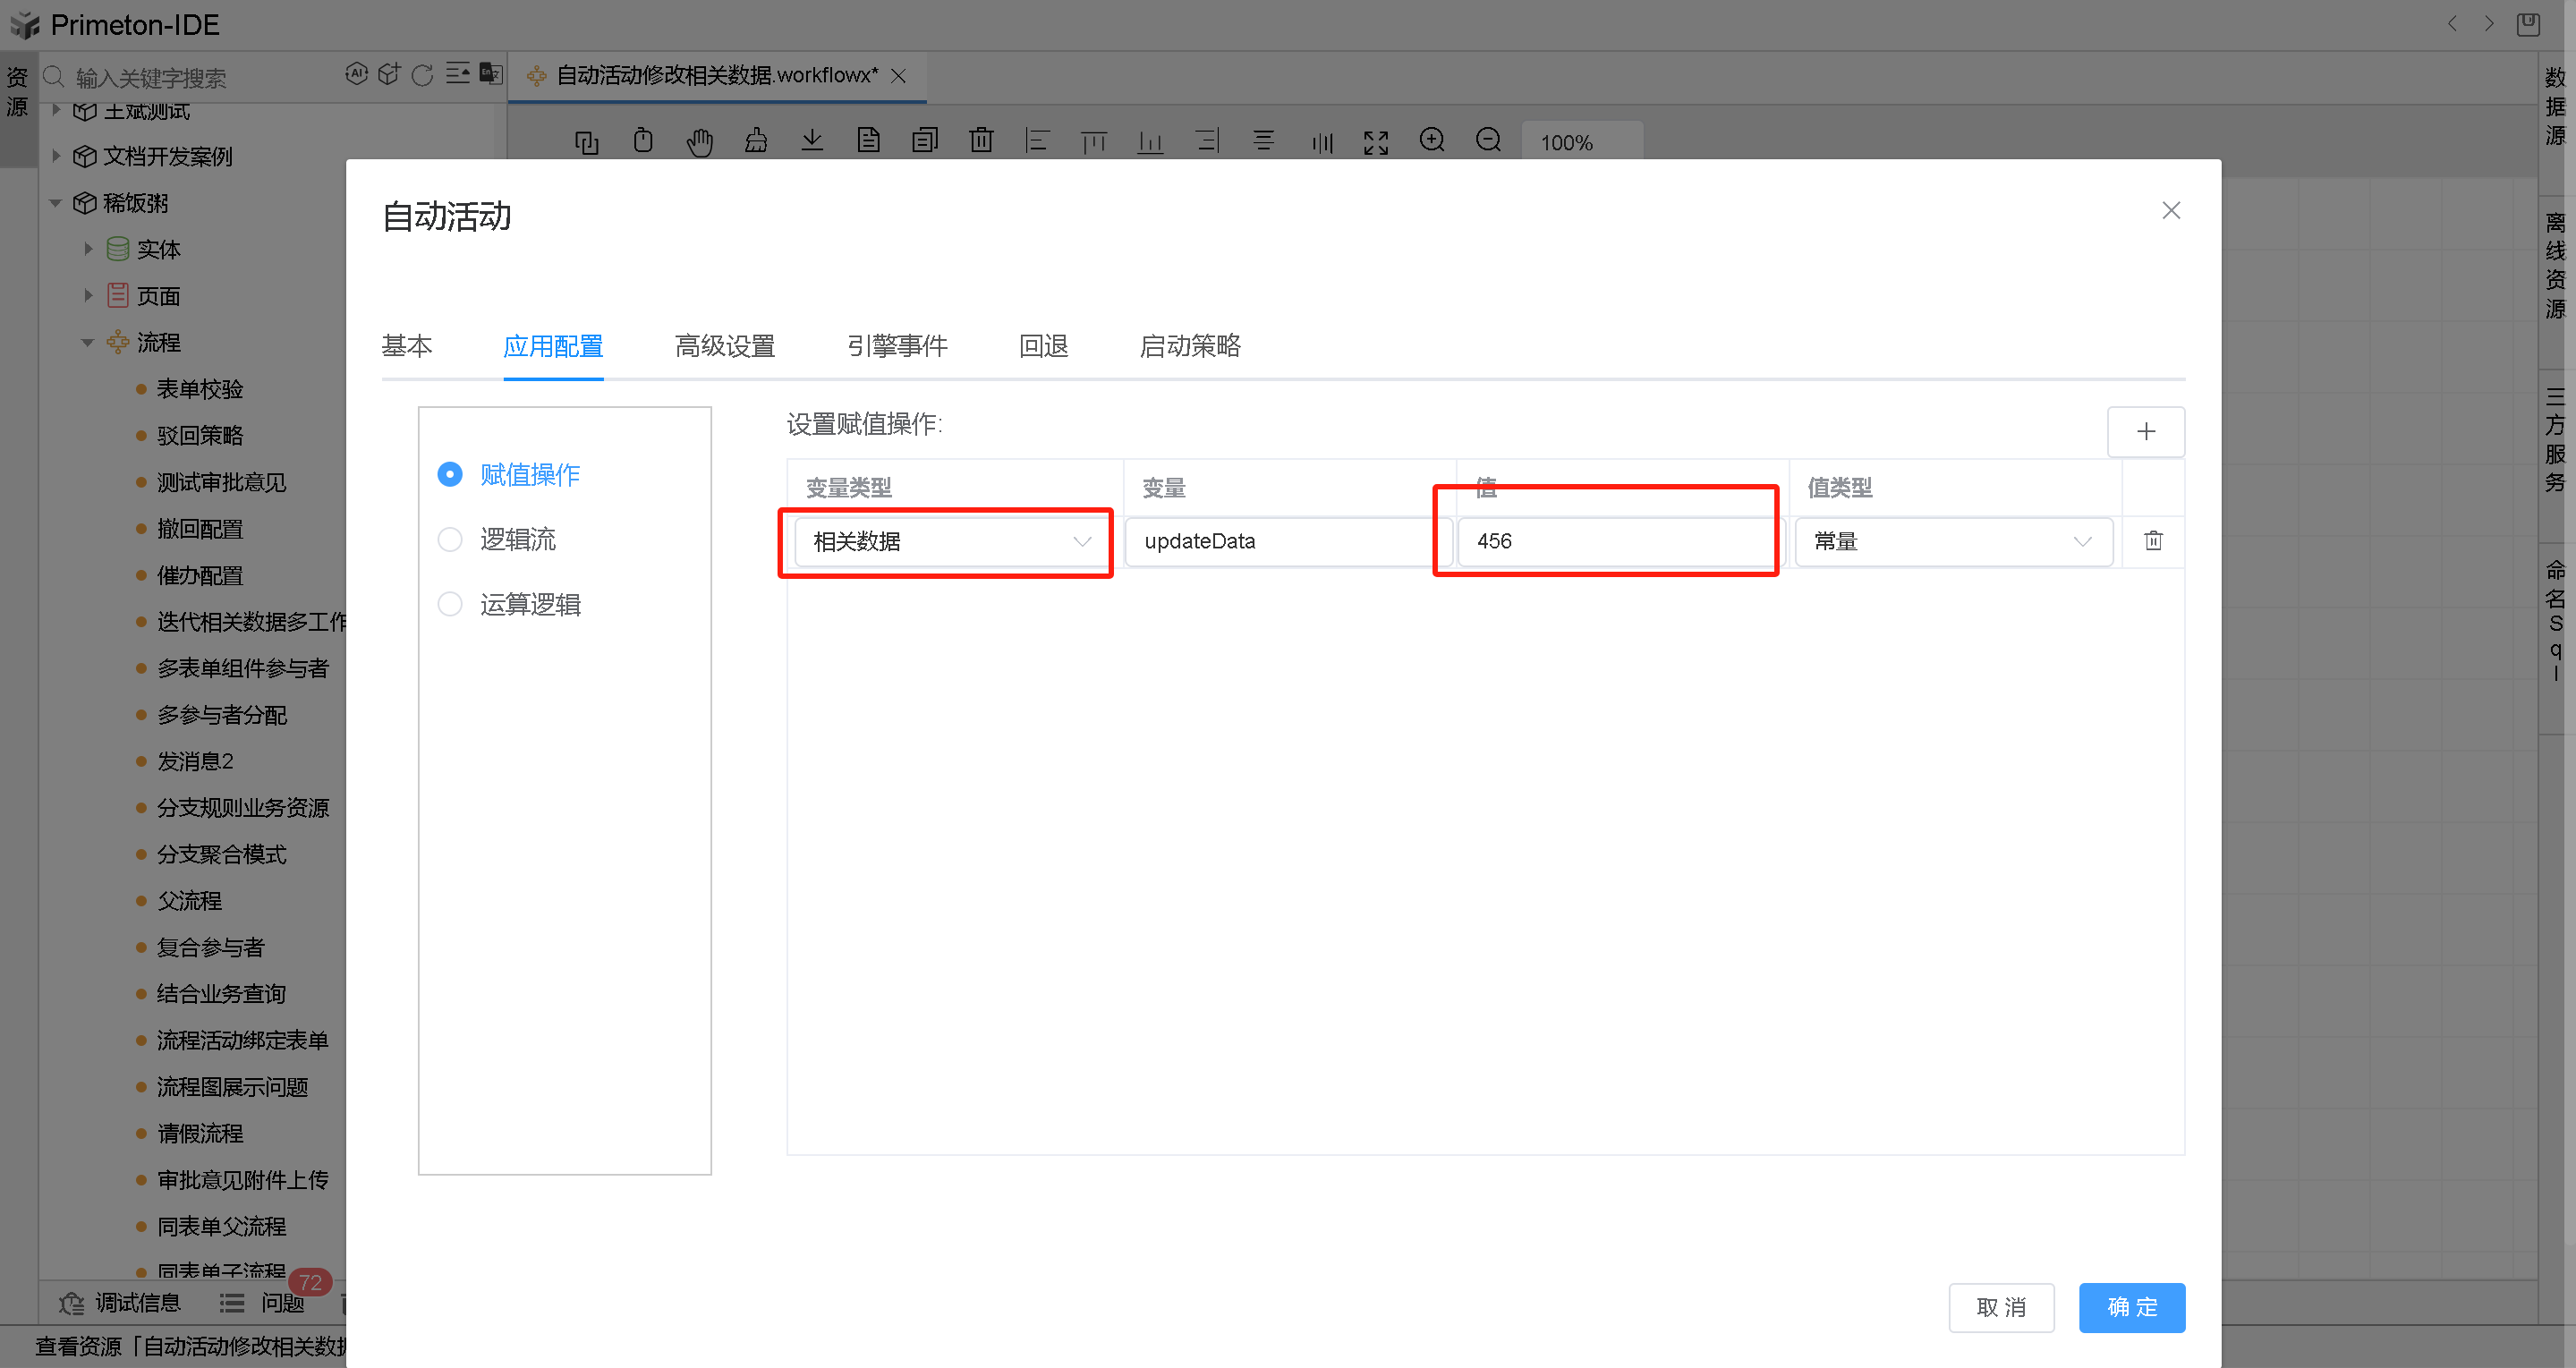Image resolution: width=2576 pixels, height=1368 pixels.
Task: Click the 取消 button to cancel
Action: (x=2001, y=1307)
